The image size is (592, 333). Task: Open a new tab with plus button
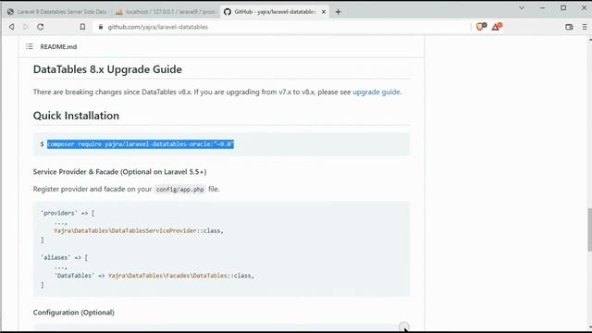coord(338,12)
